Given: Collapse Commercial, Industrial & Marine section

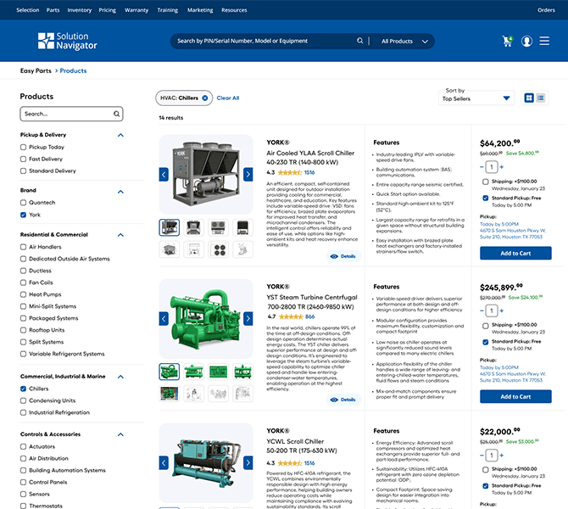Looking at the screenshot, I should 120,377.
